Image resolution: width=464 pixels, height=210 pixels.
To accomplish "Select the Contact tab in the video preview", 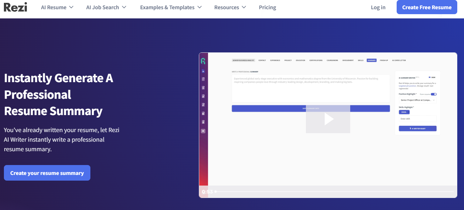I will (262, 60).
